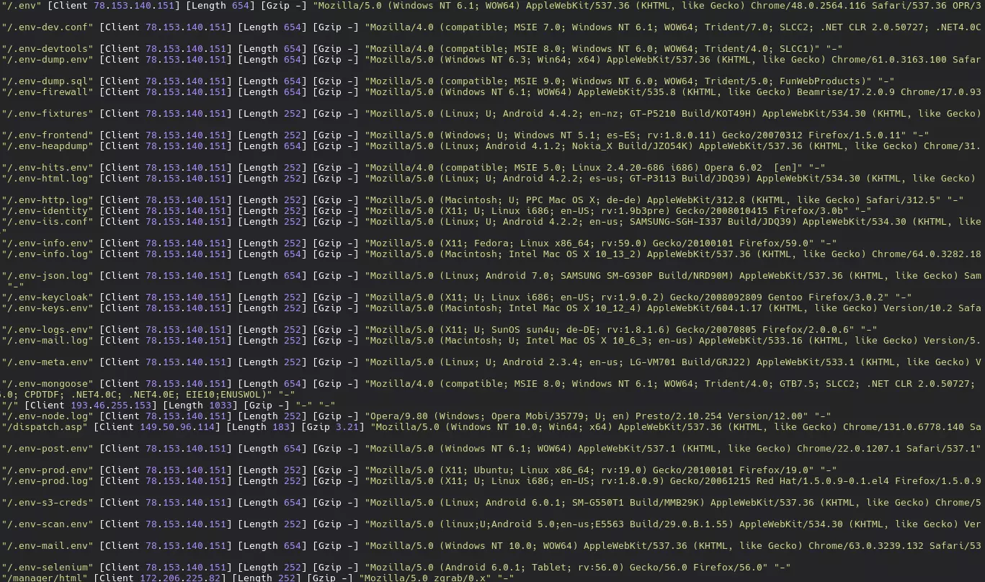Pick the "/.env-prod.env" path text

47,470
